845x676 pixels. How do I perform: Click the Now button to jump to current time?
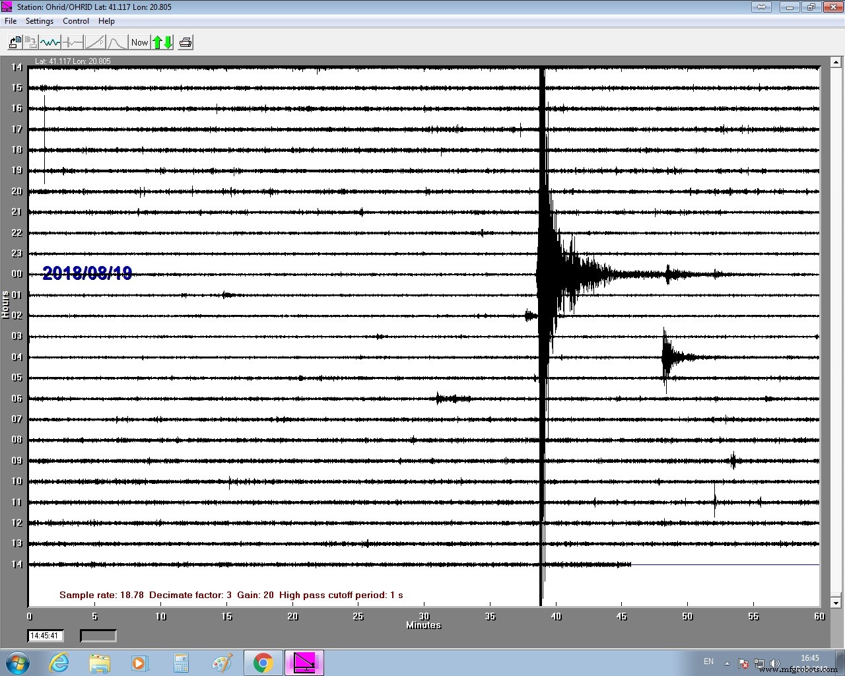(x=139, y=42)
